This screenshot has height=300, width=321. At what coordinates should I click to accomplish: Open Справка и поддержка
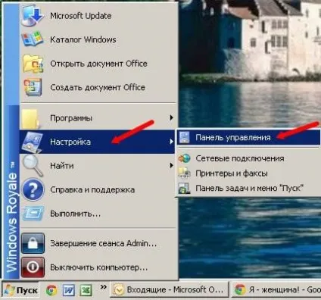98,189
